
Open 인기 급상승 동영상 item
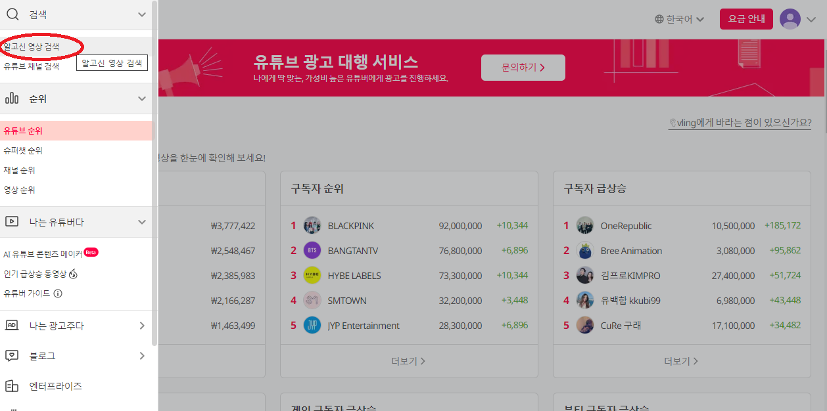coord(35,274)
